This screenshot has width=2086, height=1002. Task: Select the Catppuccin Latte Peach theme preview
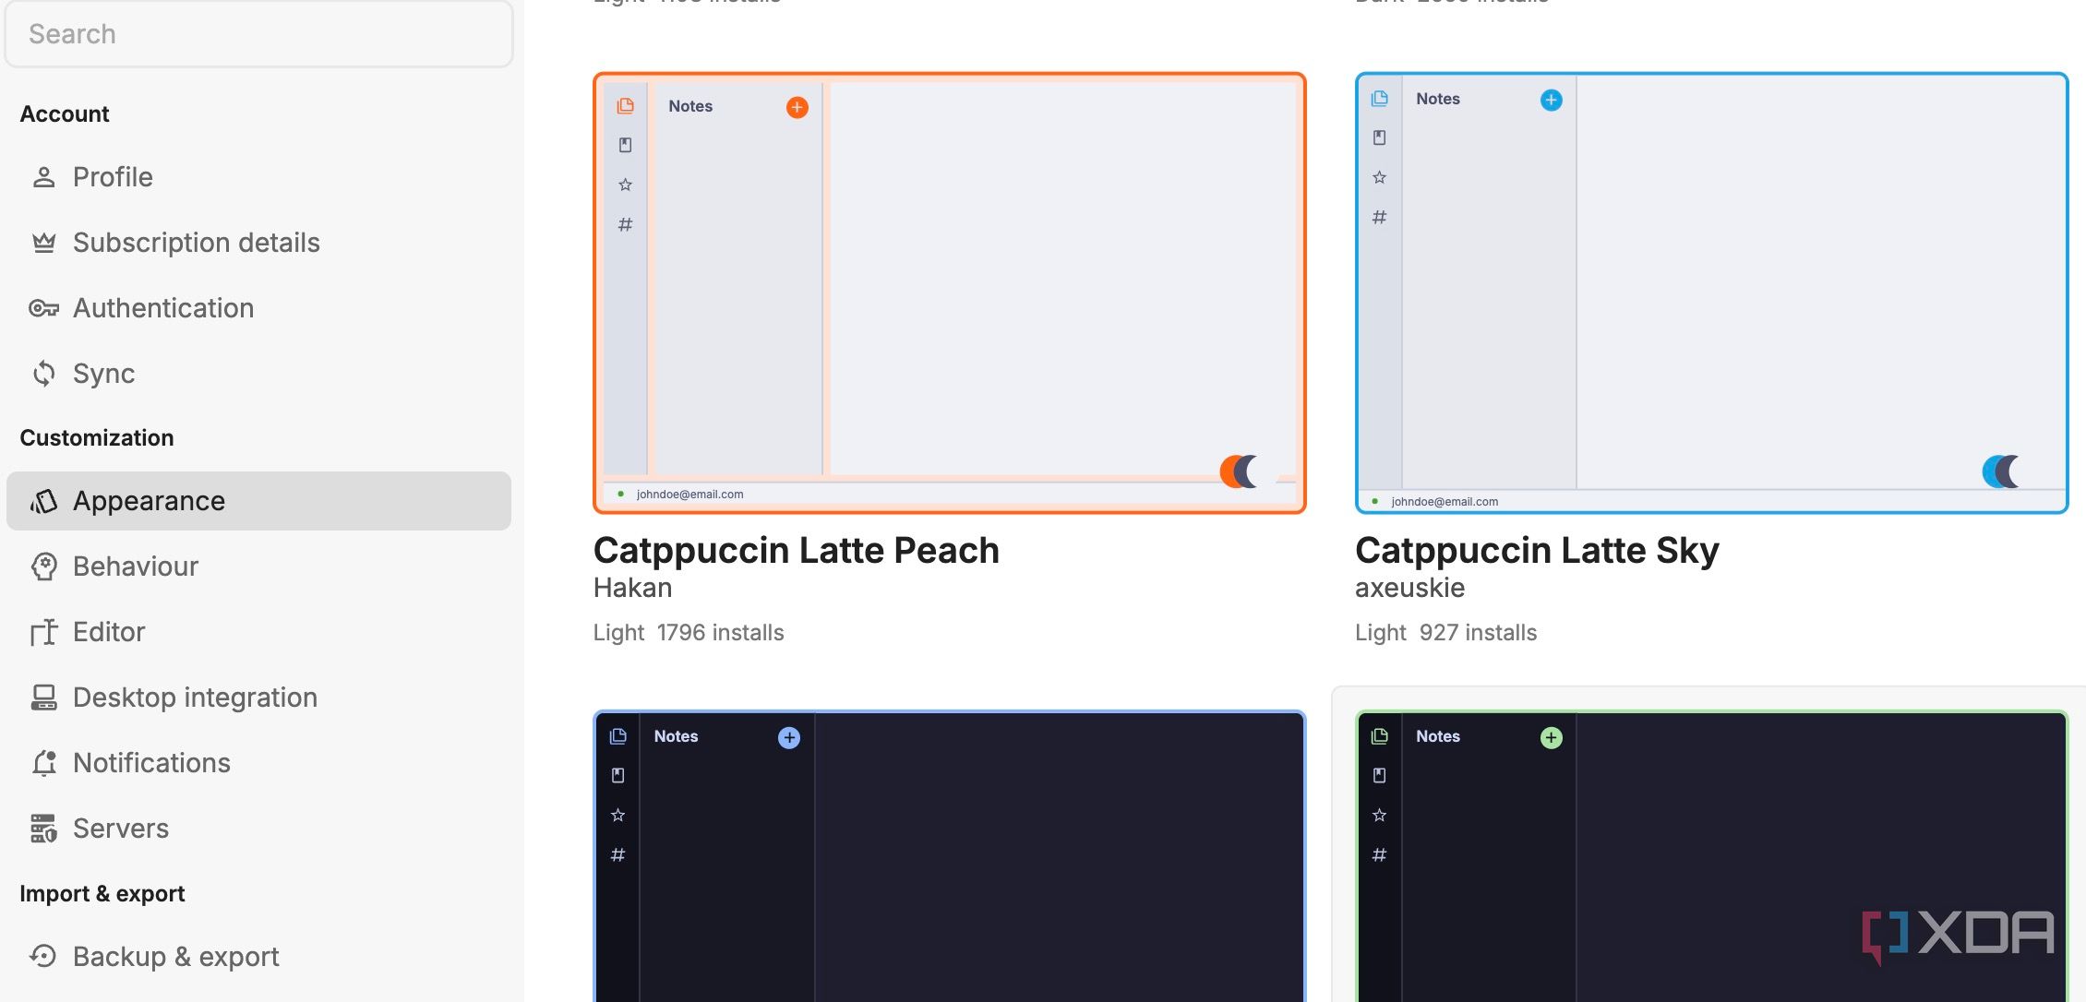point(949,292)
